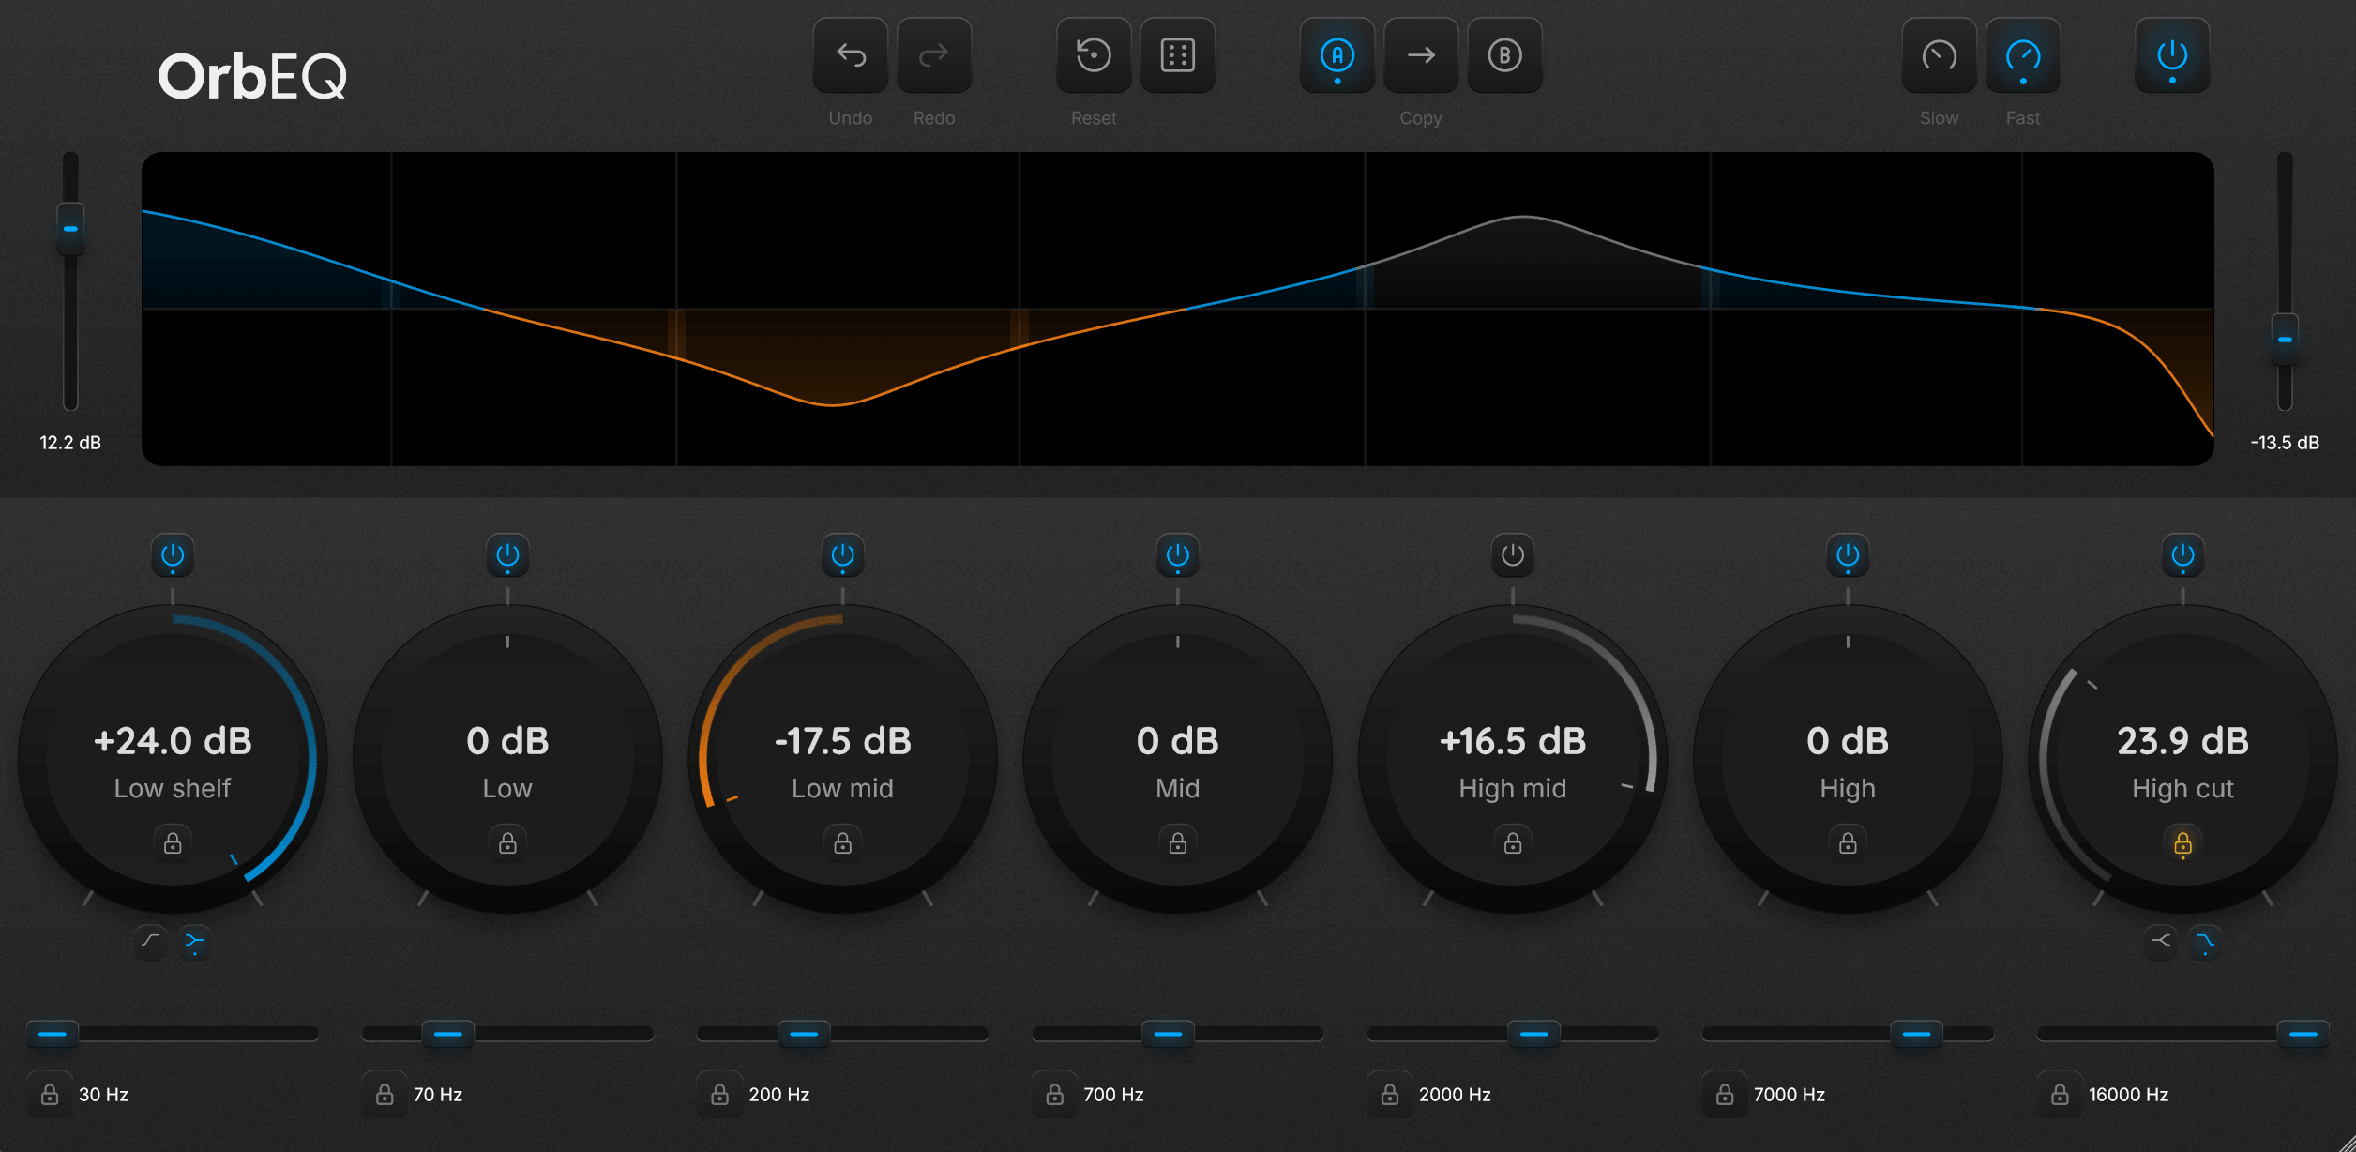Disable the Low shelf band power
This screenshot has height=1152, width=2356.
[173, 555]
